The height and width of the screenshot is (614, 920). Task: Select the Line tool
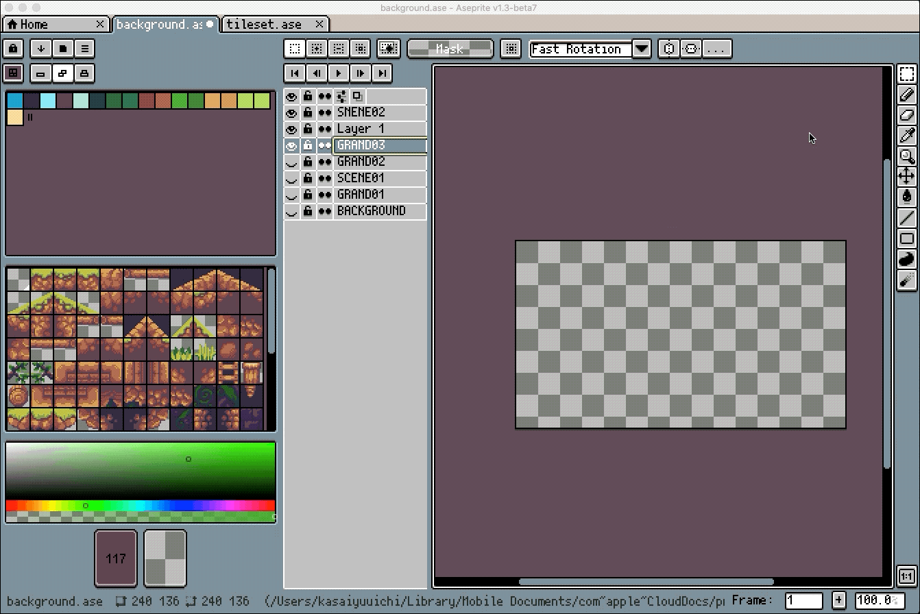907,218
